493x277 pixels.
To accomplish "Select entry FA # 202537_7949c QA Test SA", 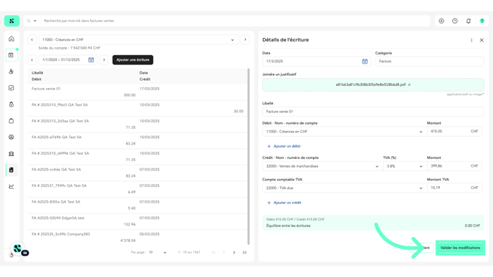I will (138, 189).
